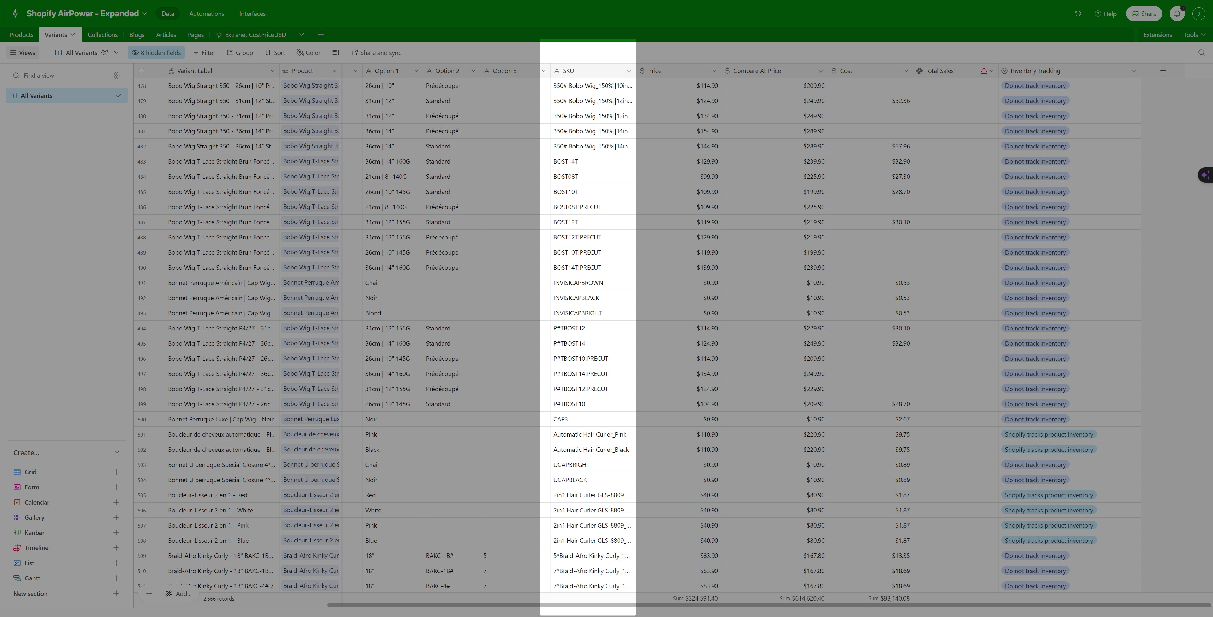
Task: Add a new Calendar view
Action: coord(116,502)
